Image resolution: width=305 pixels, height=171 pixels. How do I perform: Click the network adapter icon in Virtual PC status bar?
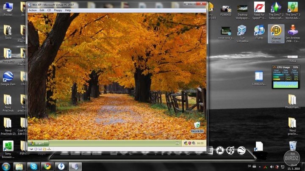49,149
